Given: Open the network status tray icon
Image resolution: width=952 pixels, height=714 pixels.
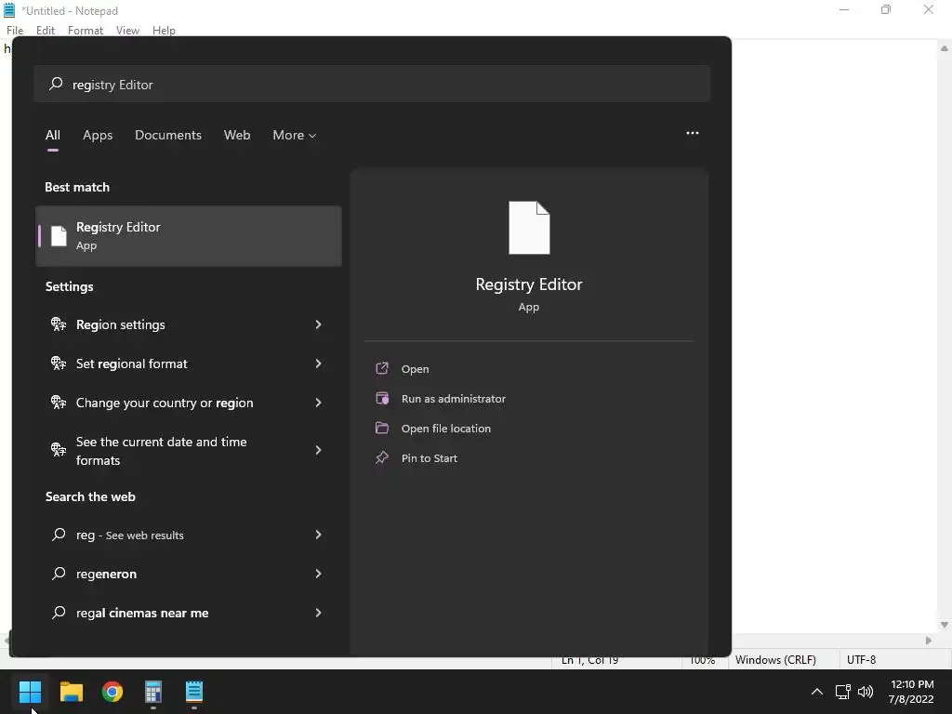Looking at the screenshot, I should 842,692.
